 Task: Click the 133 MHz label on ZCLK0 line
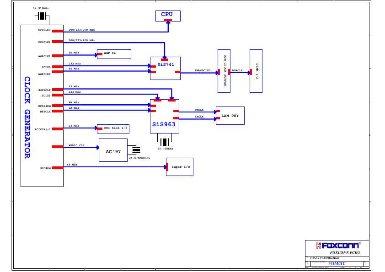75,64
